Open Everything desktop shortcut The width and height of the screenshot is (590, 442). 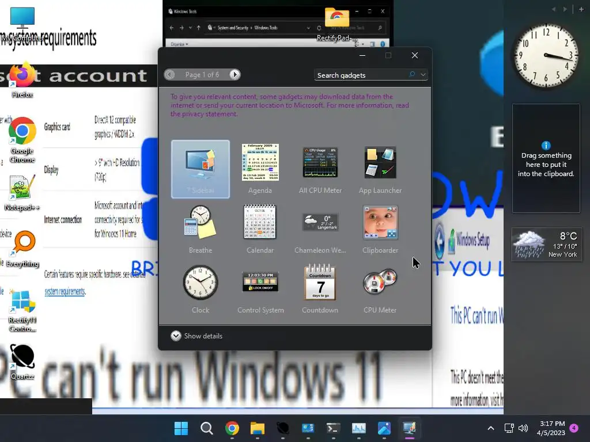tap(23, 249)
